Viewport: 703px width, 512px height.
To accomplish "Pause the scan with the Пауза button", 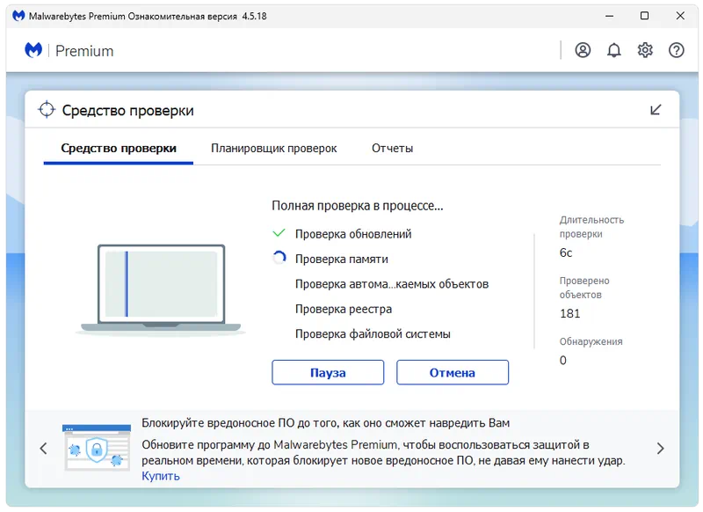I will click(328, 372).
